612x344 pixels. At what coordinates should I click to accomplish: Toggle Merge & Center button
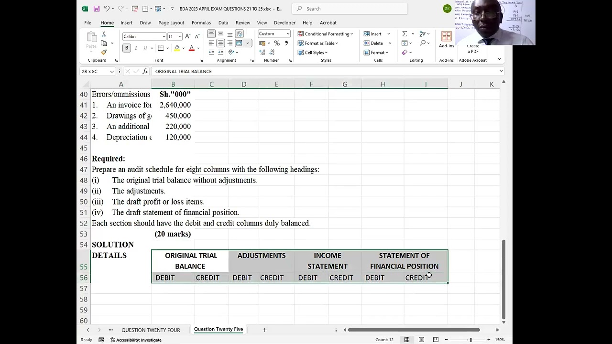pos(240,43)
